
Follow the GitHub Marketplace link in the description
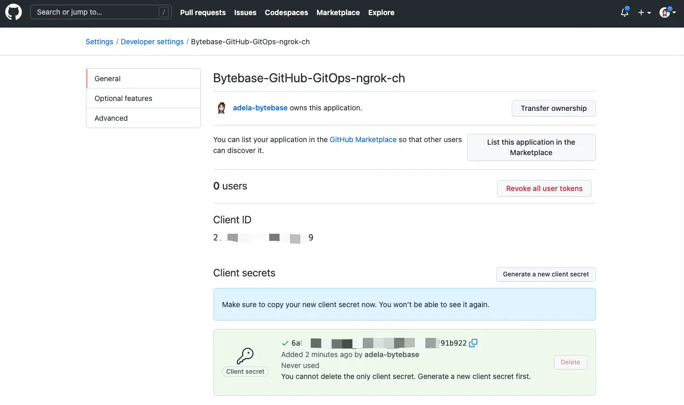click(363, 140)
